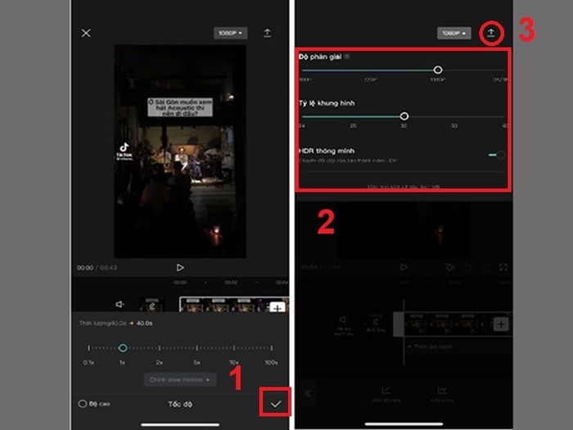Image resolution: width=573 pixels, height=430 pixels.
Task: Select the 720P resolution mark
Action: (x=371, y=79)
